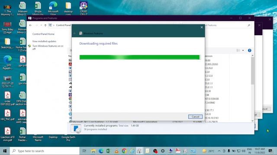Open VLC media player from taskbar
This screenshot has width=277, height=155.
[x=116, y=151]
